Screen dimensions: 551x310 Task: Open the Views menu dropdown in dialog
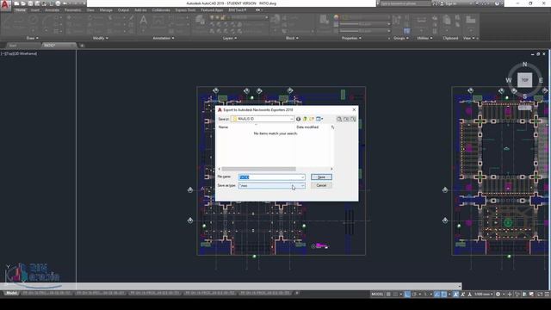click(x=319, y=119)
